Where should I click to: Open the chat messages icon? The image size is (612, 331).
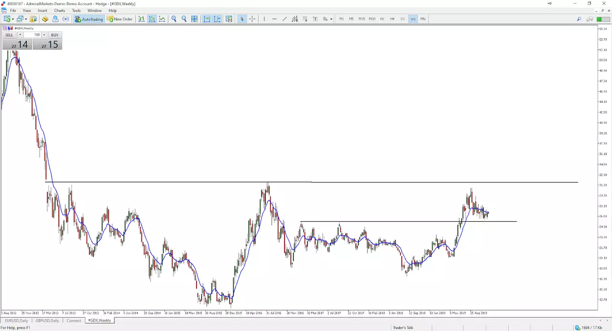(x=590, y=19)
